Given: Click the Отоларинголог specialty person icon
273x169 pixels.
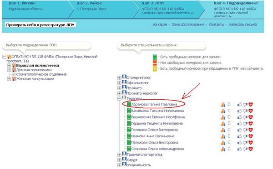Looking at the screenshot, I should 124,77.
